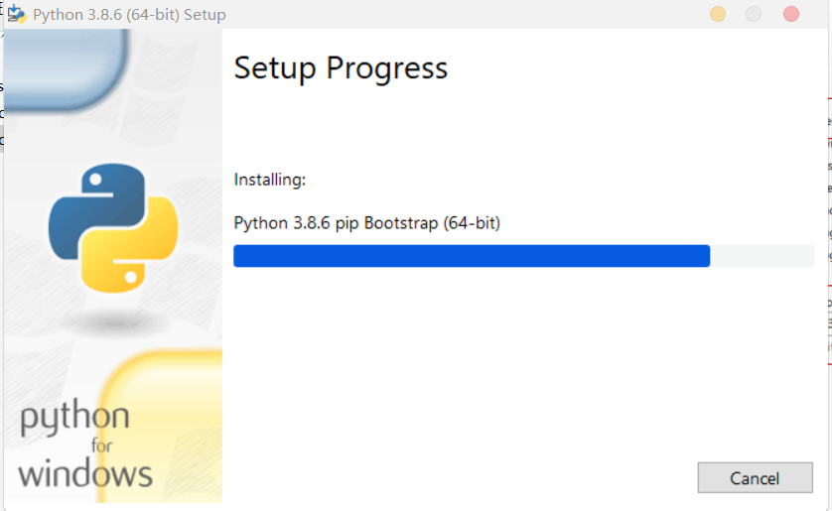Image resolution: width=832 pixels, height=511 pixels.
Task: Click the shadow beneath the Python logo
Action: pos(112,322)
